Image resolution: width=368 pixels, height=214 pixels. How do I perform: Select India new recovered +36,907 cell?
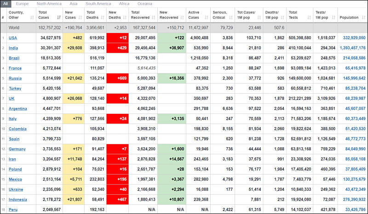(172, 48)
